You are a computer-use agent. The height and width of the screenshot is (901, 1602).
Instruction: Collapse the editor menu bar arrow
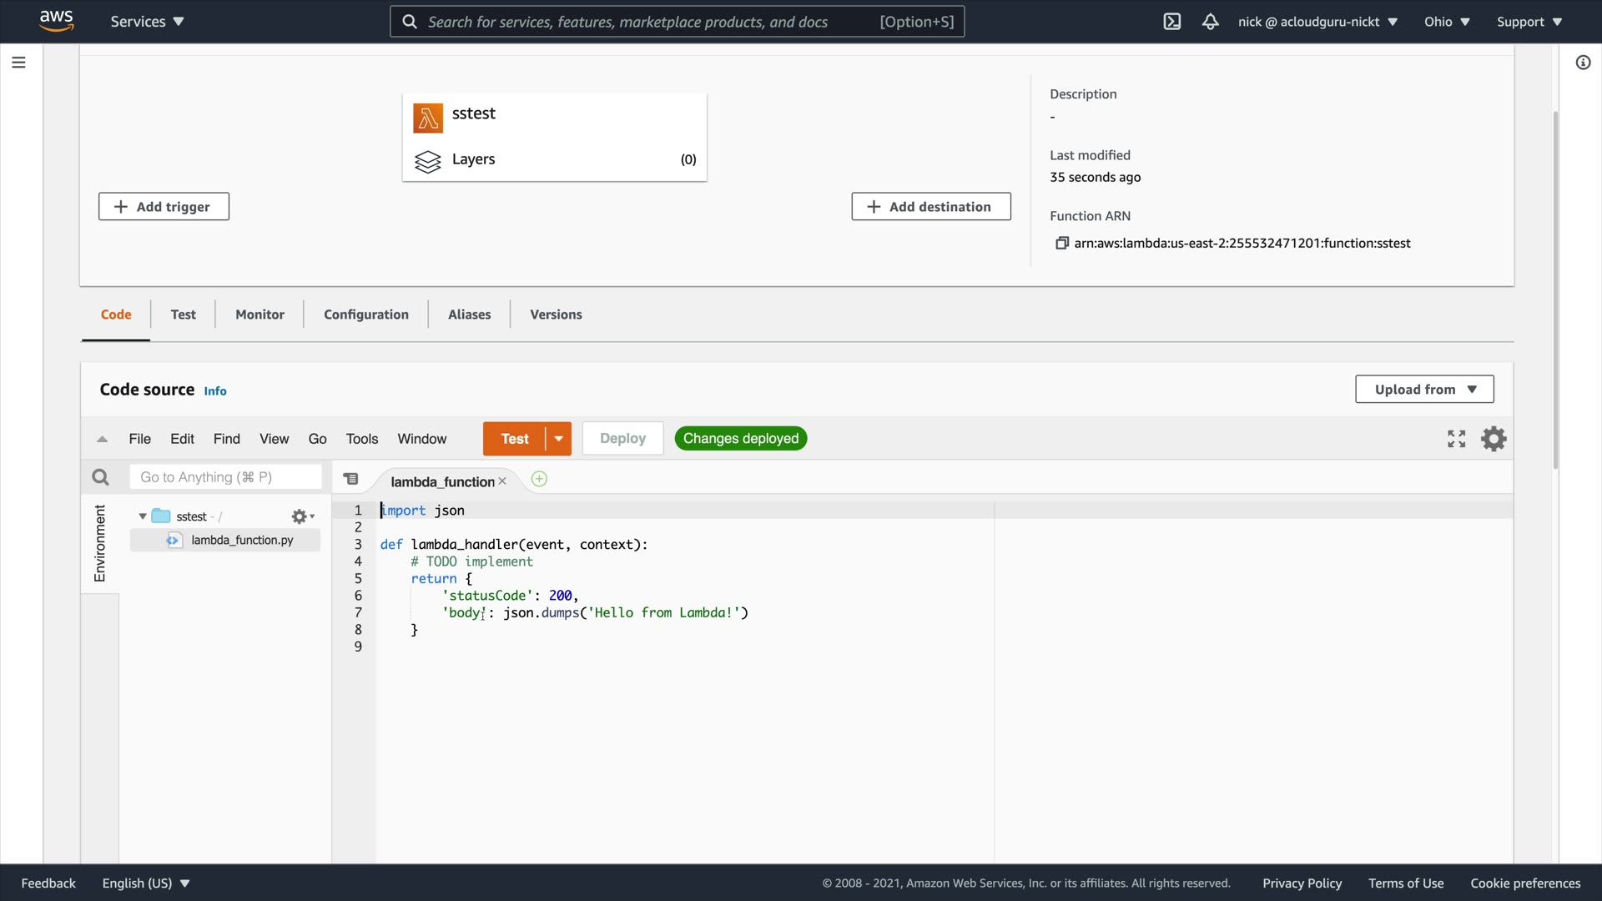pyautogui.click(x=102, y=439)
